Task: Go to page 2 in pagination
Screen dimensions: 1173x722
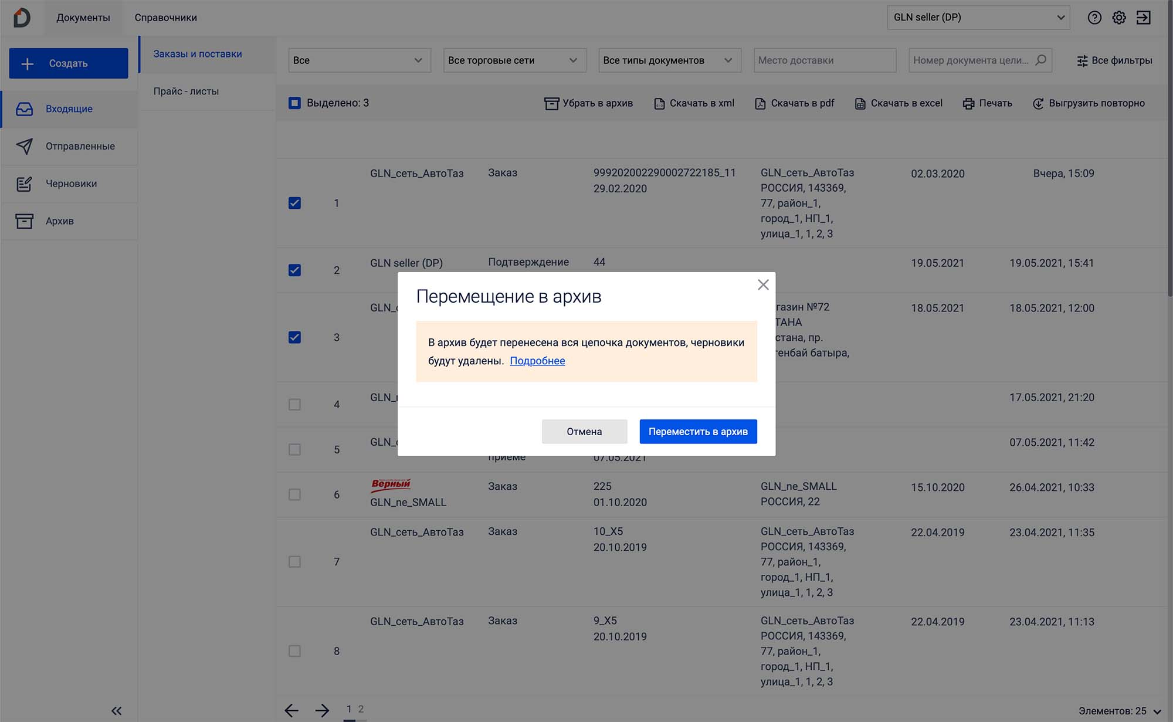Action: pos(361,709)
